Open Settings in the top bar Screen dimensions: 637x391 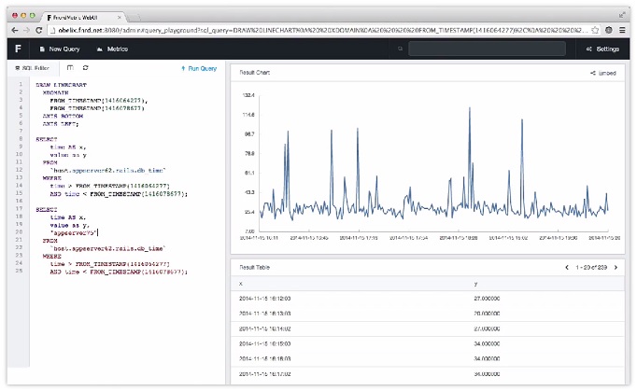click(602, 49)
